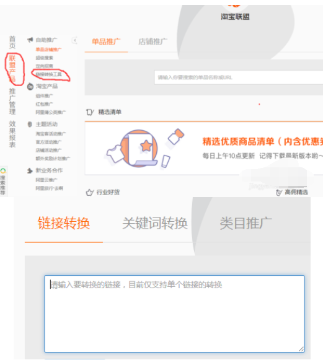Screen dimensions: 323x360
Task: Open 阿里旅行·去啊 in the sidebar
Action: coord(50,188)
